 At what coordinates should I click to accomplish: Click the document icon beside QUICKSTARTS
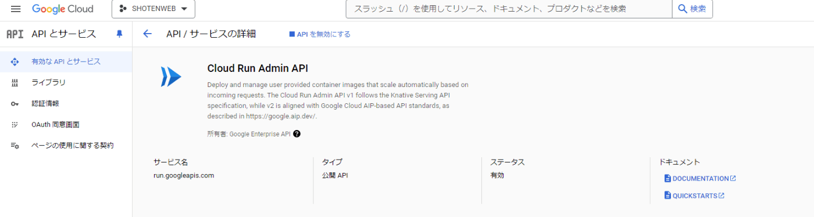click(x=667, y=196)
